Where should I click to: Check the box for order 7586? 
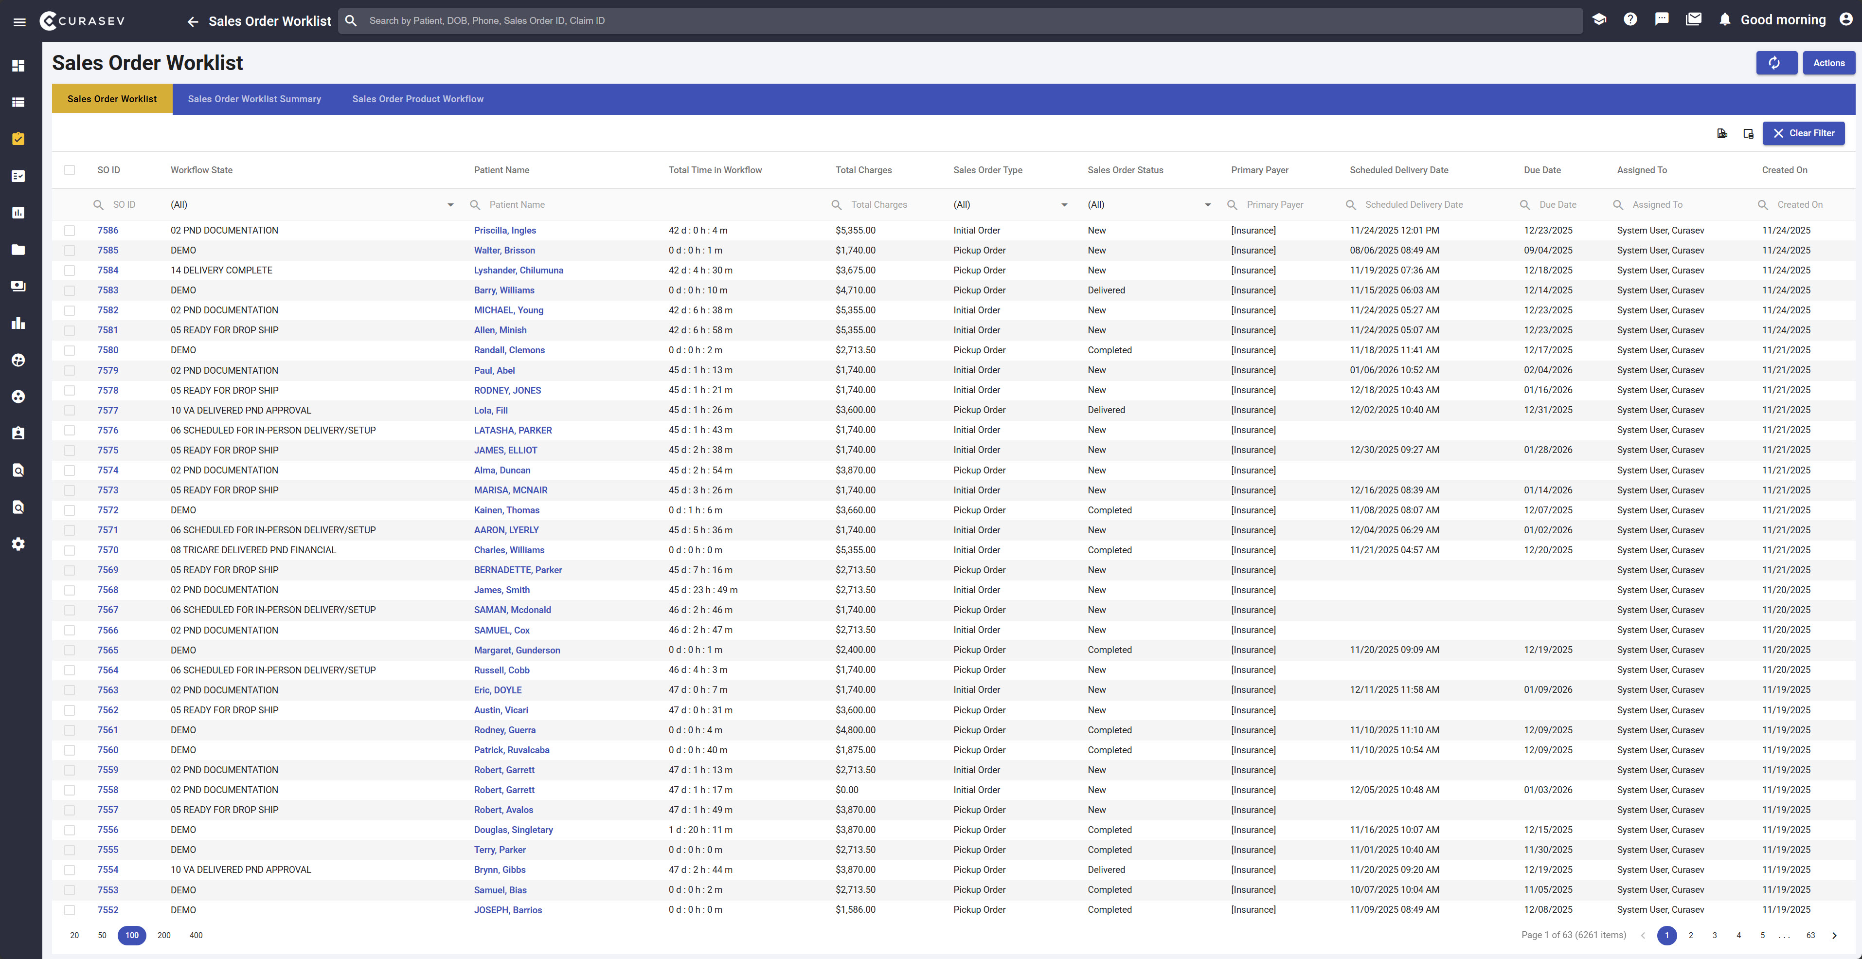(70, 231)
